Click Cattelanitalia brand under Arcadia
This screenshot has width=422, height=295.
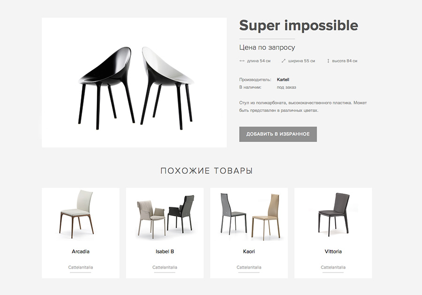click(x=81, y=267)
